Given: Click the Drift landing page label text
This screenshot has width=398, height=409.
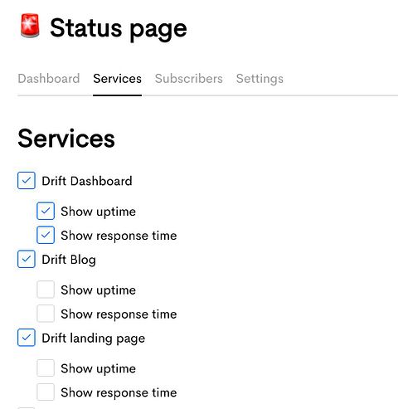Looking at the screenshot, I should (94, 338).
